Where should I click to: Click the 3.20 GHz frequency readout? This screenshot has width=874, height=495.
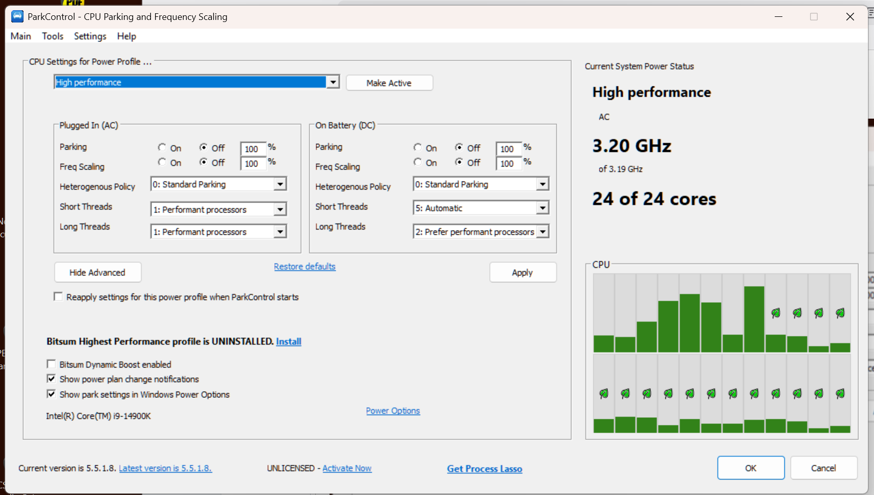pos(632,146)
